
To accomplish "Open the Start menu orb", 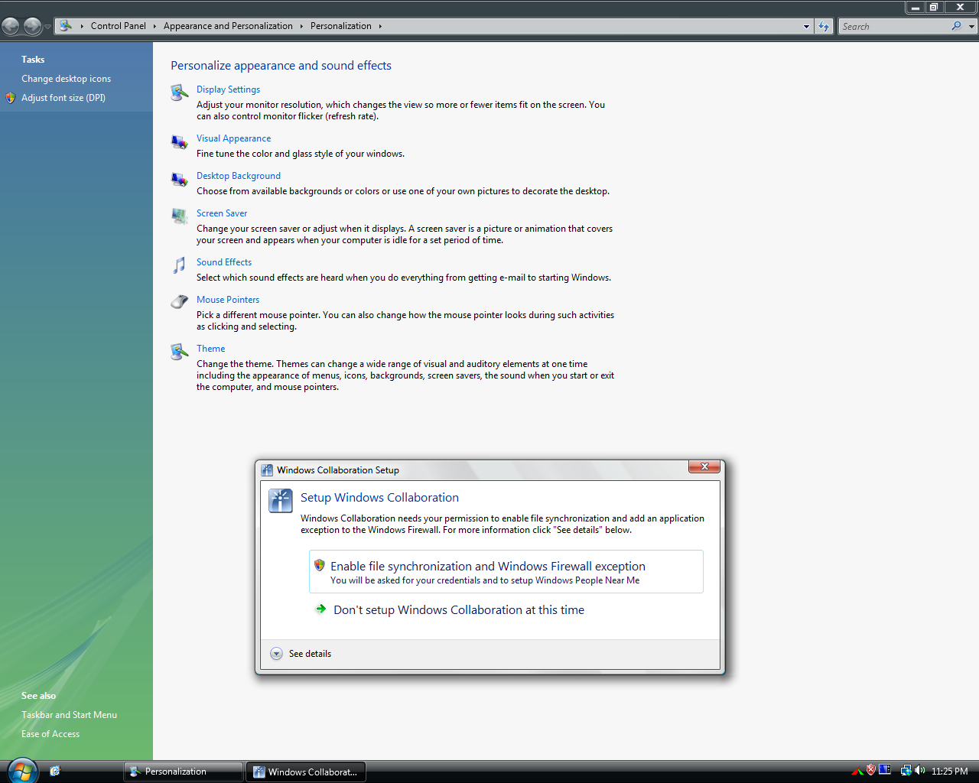I will pyautogui.click(x=21, y=771).
